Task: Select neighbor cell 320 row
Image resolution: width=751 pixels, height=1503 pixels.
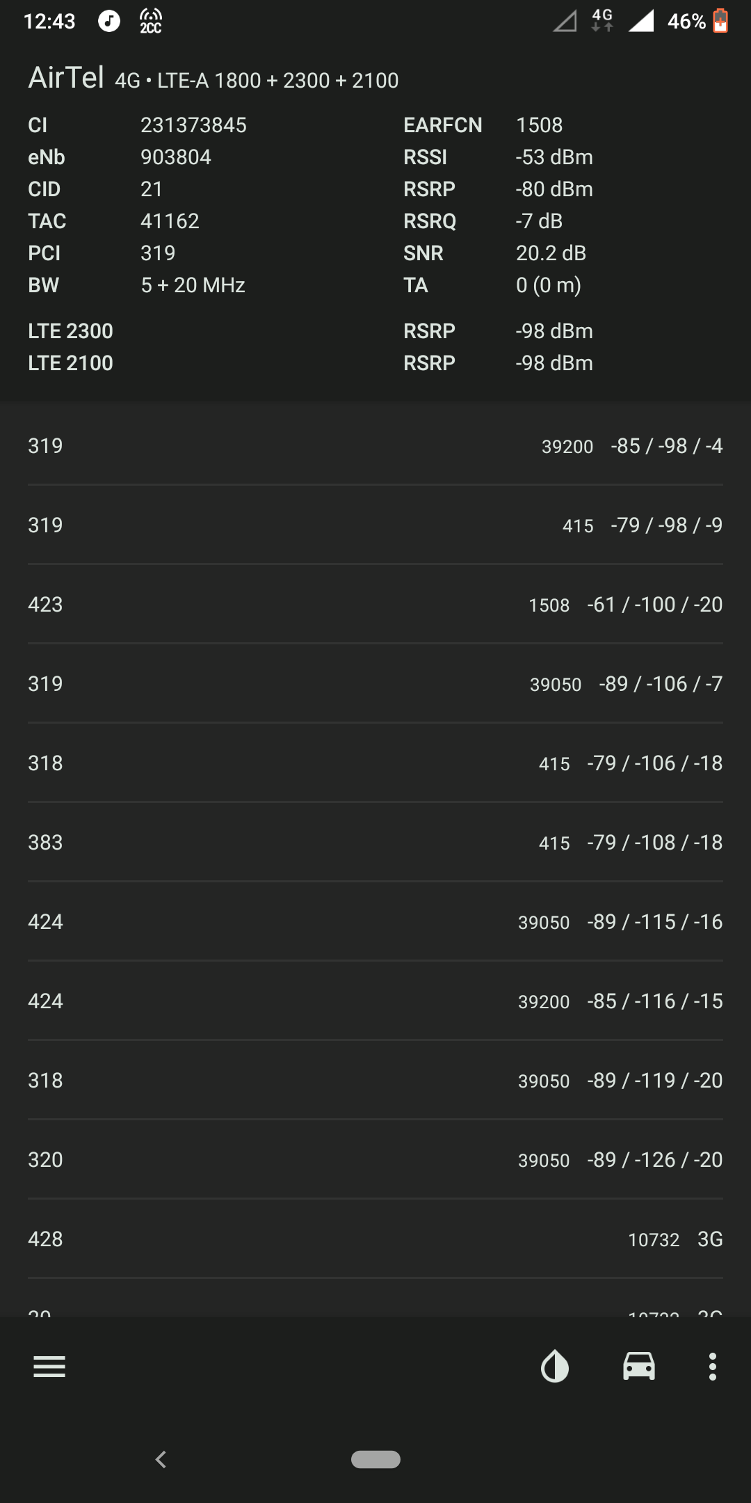Action: (375, 1159)
